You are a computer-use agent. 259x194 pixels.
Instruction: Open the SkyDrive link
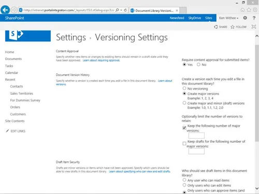click(x=195, y=18)
